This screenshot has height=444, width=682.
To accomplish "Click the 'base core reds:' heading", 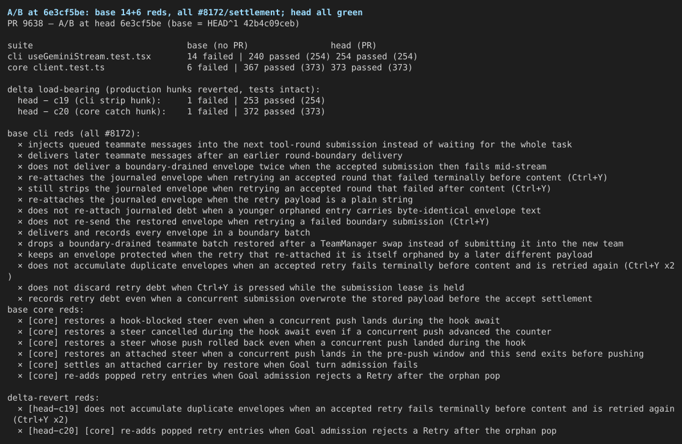I will click(x=46, y=310).
